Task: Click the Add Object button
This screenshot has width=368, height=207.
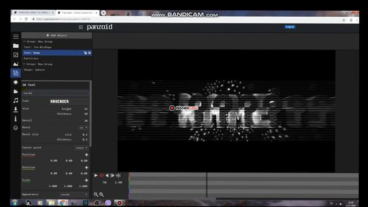Action: tap(56, 35)
